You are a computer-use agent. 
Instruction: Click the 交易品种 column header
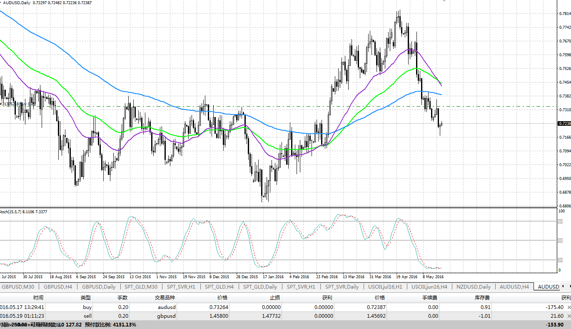[x=165, y=298]
